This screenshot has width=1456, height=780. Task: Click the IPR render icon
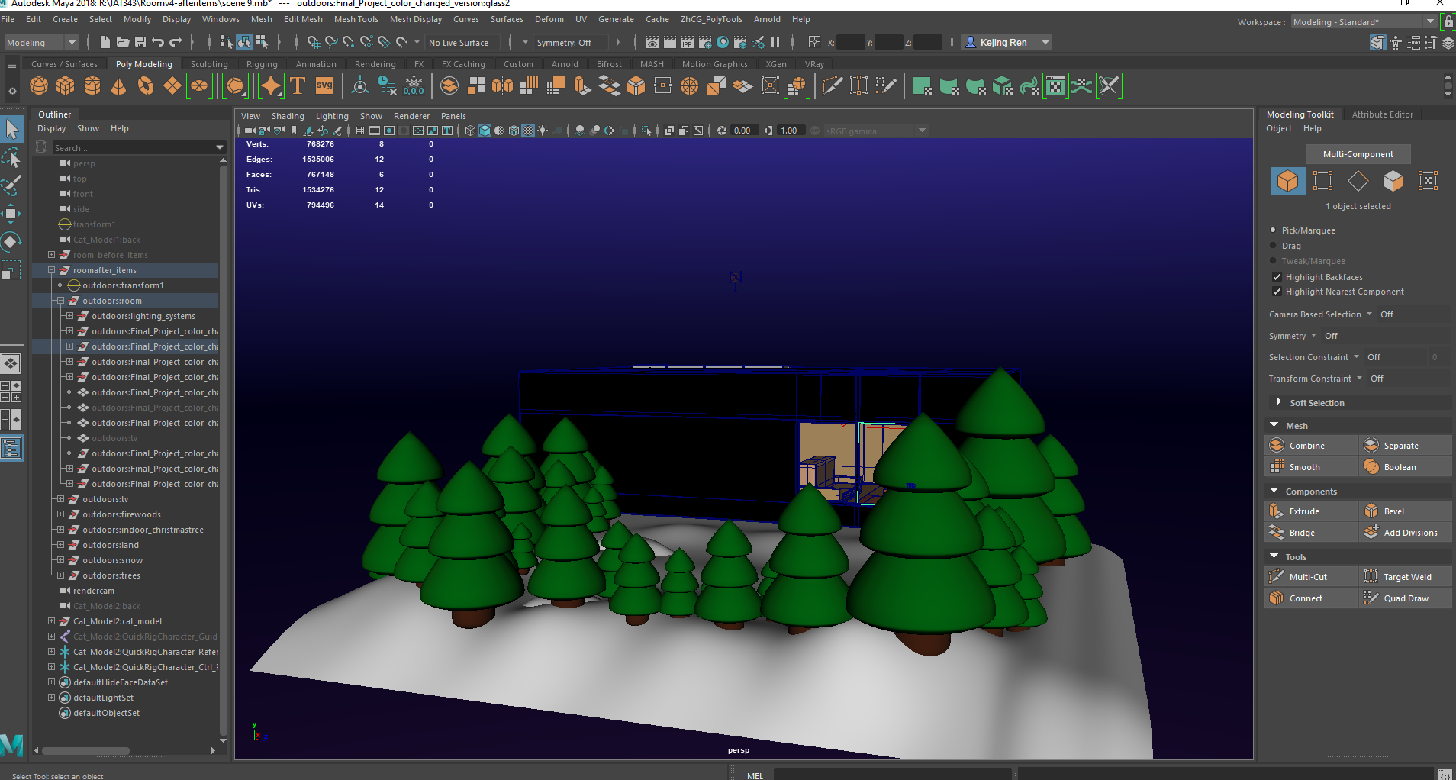point(687,43)
